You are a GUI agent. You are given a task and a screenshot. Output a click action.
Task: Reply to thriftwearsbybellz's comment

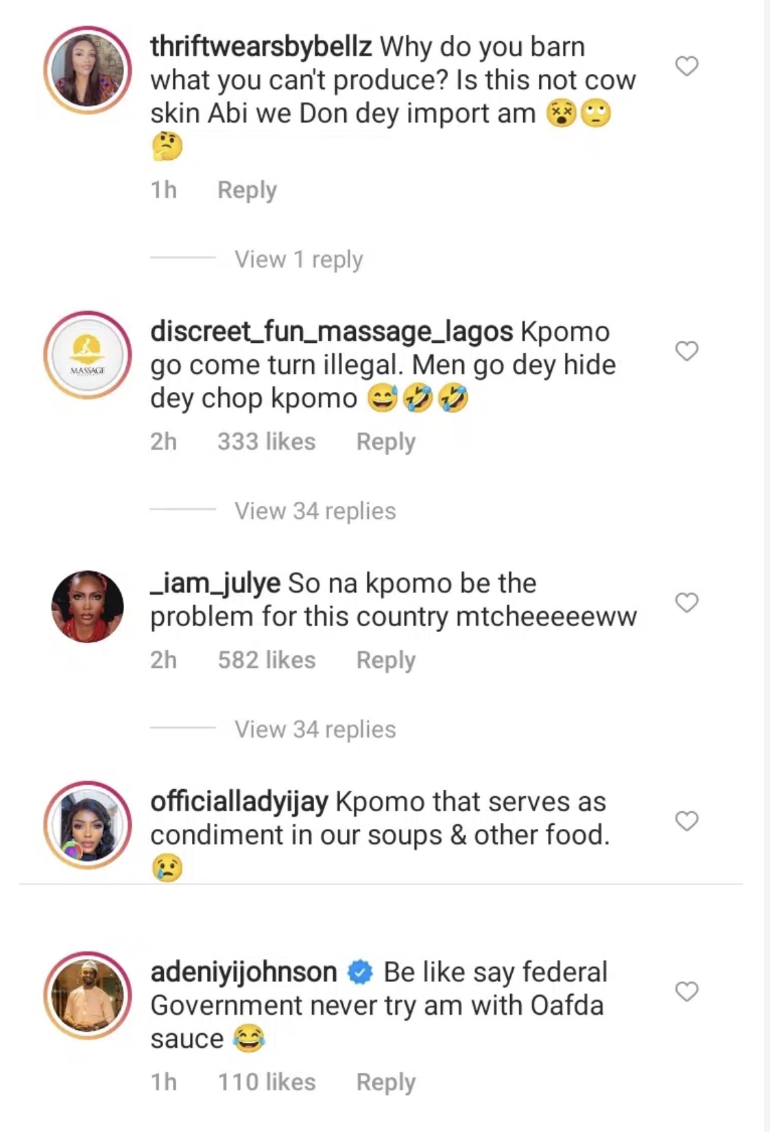tap(247, 190)
